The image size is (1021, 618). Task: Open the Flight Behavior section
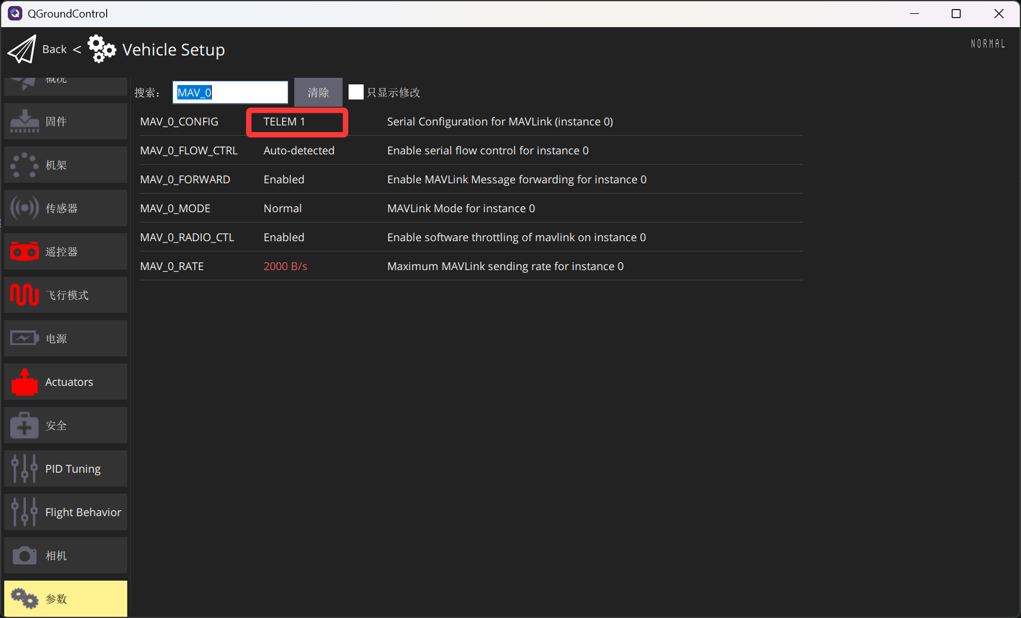(x=66, y=512)
